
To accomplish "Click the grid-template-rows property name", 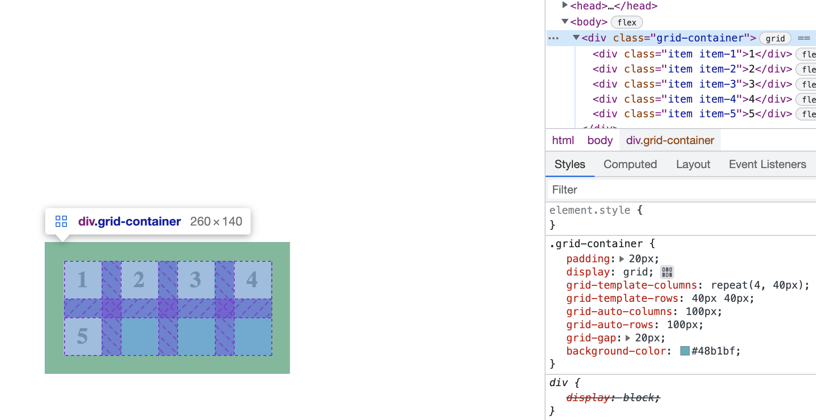I will coord(622,299).
